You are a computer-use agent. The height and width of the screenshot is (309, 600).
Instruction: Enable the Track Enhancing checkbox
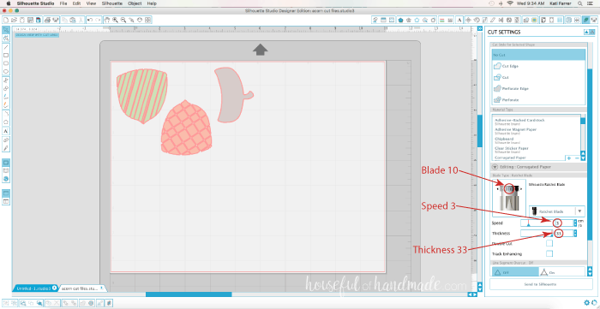click(x=549, y=253)
